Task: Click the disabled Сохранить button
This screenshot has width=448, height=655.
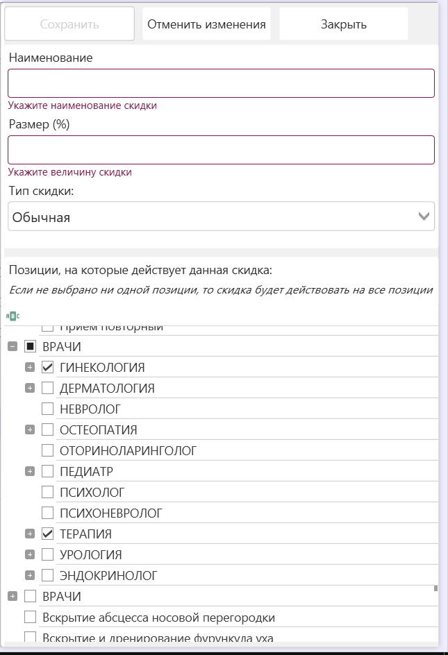Action: tap(69, 24)
